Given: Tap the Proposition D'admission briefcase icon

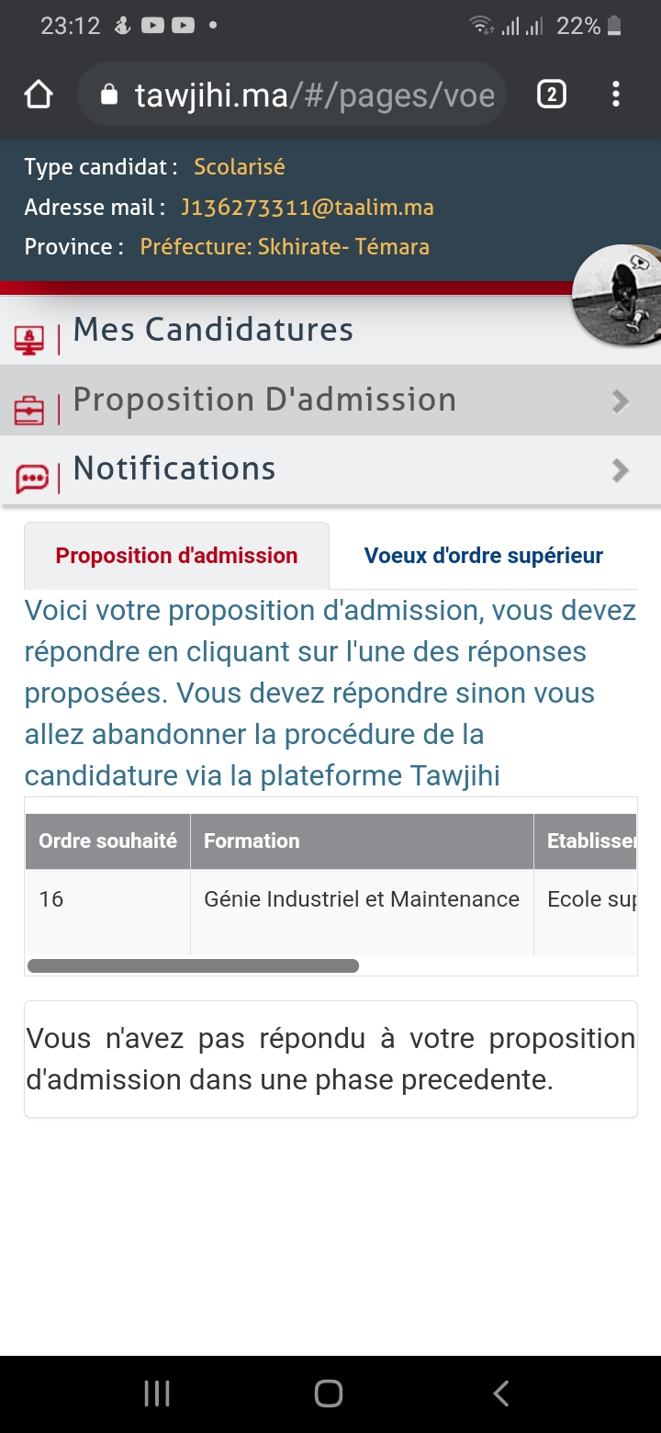Looking at the screenshot, I should 29,410.
